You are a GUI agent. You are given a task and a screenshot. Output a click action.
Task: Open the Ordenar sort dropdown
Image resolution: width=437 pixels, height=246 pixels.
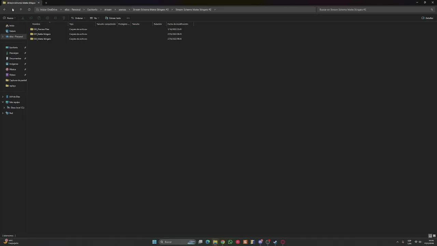pyautogui.click(x=78, y=18)
